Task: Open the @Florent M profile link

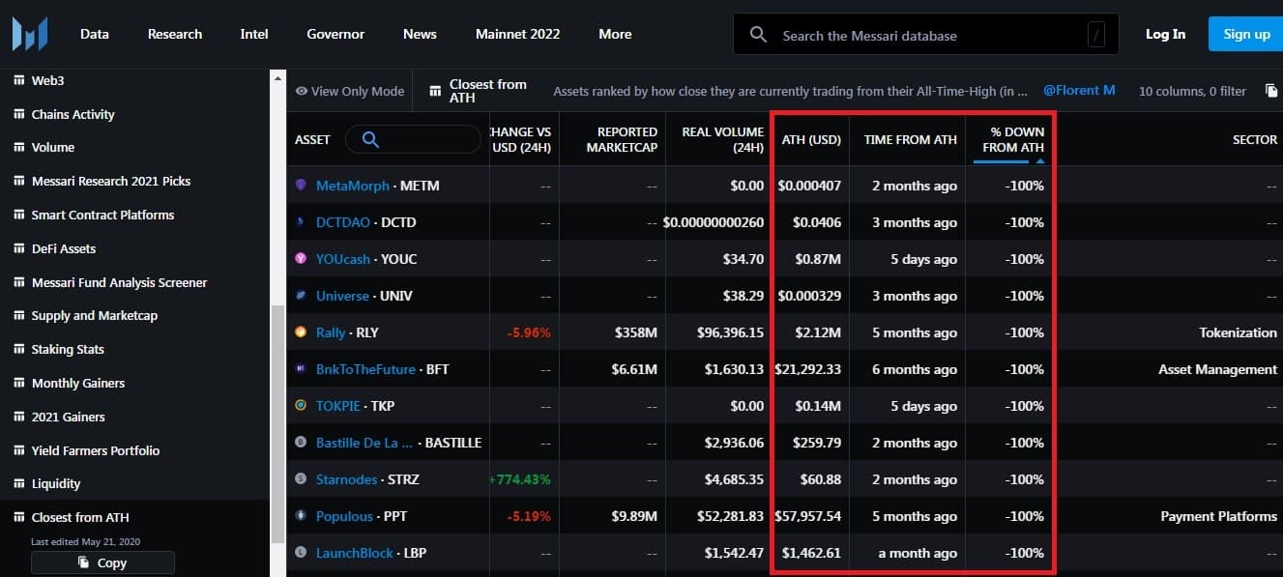Action: click(x=1079, y=90)
